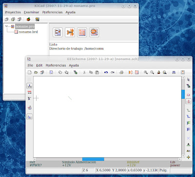Create a new project in KiCad toolbar

[x=6, y=20]
